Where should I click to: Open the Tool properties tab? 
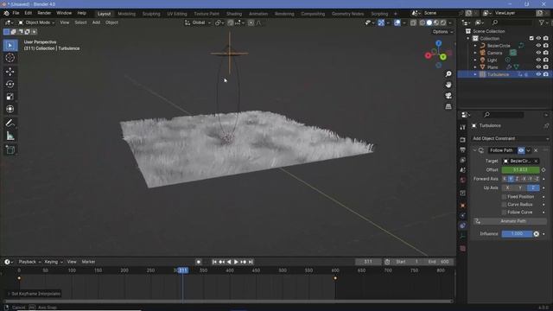coord(463,127)
